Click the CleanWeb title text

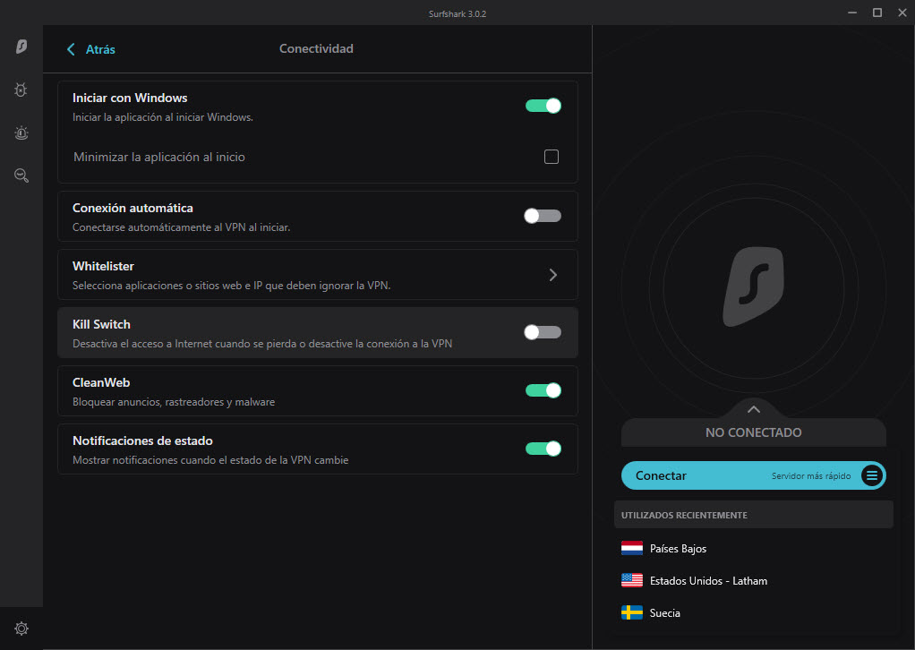tap(101, 383)
